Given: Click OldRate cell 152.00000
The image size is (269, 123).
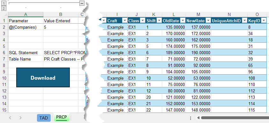Looking at the screenshot, I should click(174, 104).
